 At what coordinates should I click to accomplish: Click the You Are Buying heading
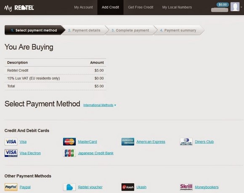[x=29, y=47]
